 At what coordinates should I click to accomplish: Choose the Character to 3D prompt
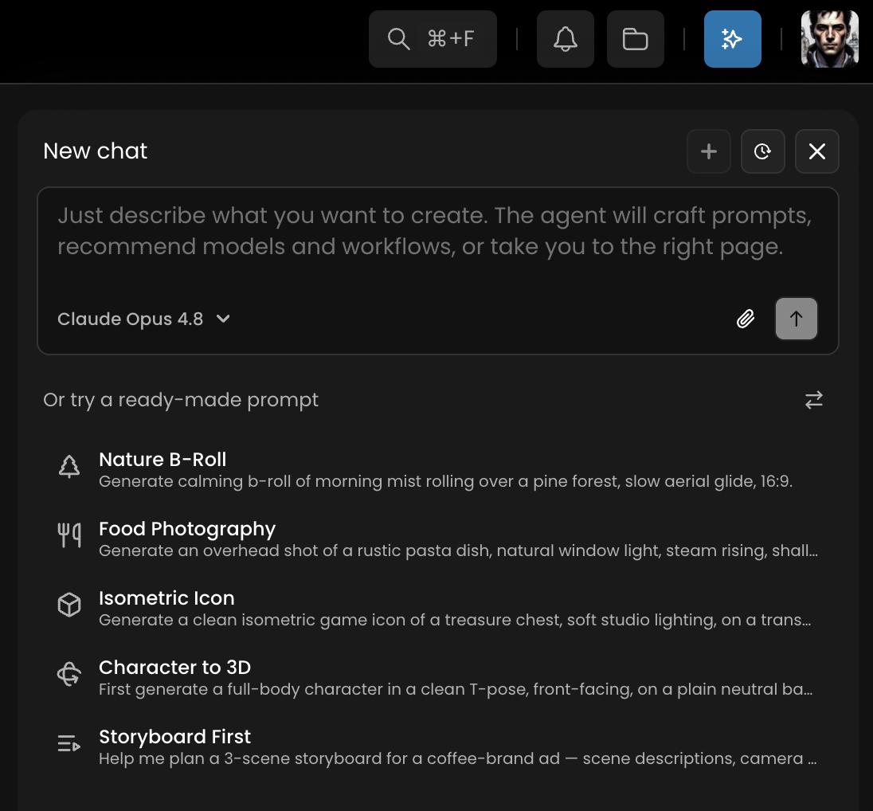pyautogui.click(x=437, y=677)
